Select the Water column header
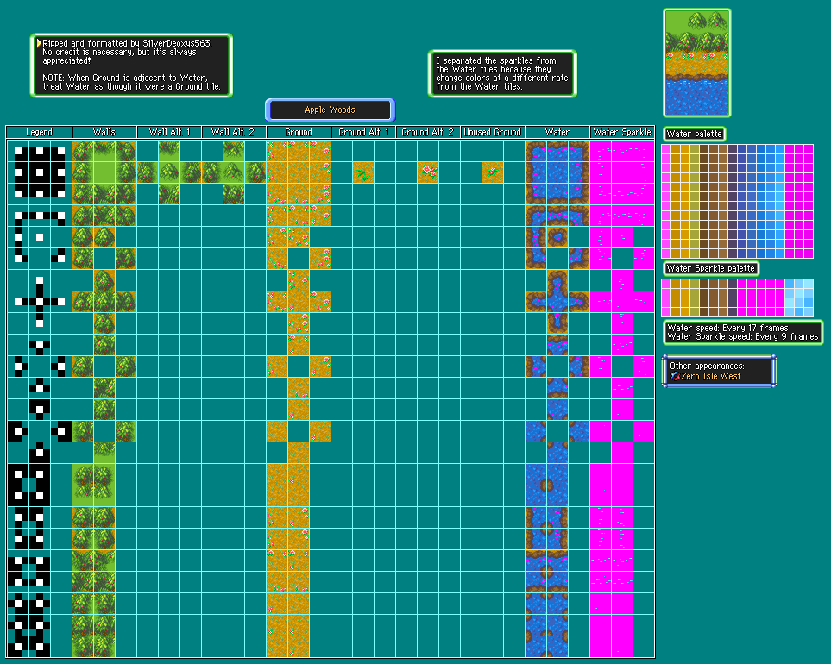This screenshot has width=831, height=664. tap(557, 132)
